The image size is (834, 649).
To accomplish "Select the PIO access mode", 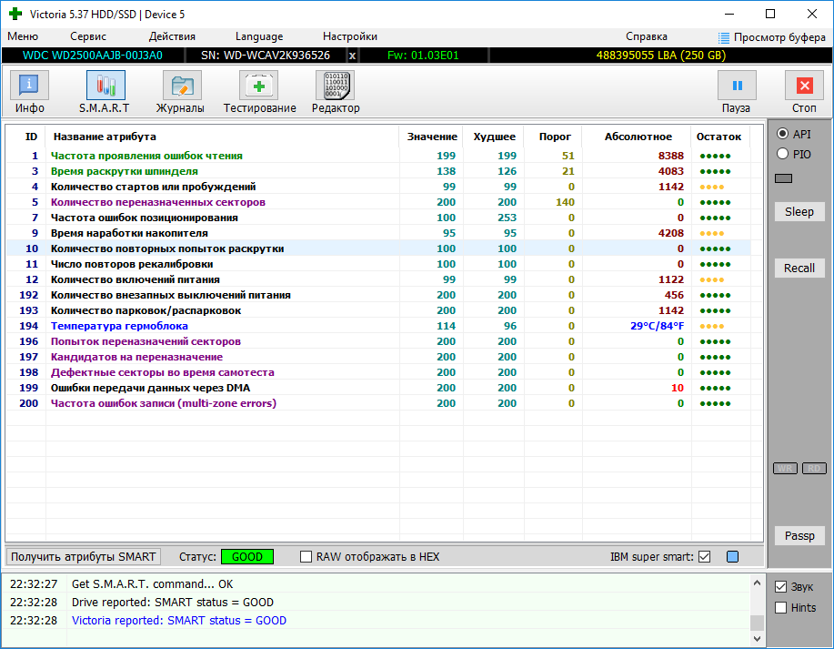I will (x=782, y=155).
